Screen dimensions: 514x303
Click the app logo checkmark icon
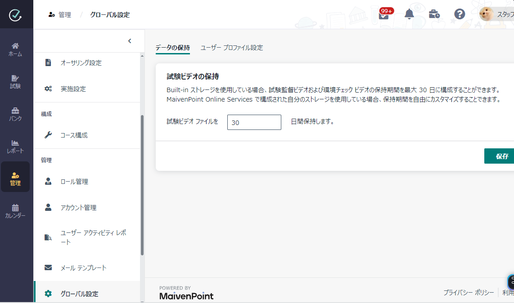[16, 15]
